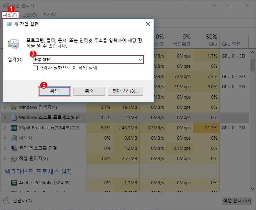
Task: Select the 원격 데스크톱 연결 process name
Action: (38, 148)
